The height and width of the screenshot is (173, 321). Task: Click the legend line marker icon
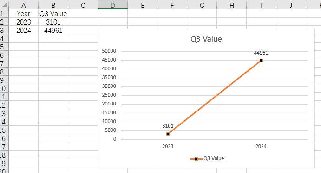(196, 159)
